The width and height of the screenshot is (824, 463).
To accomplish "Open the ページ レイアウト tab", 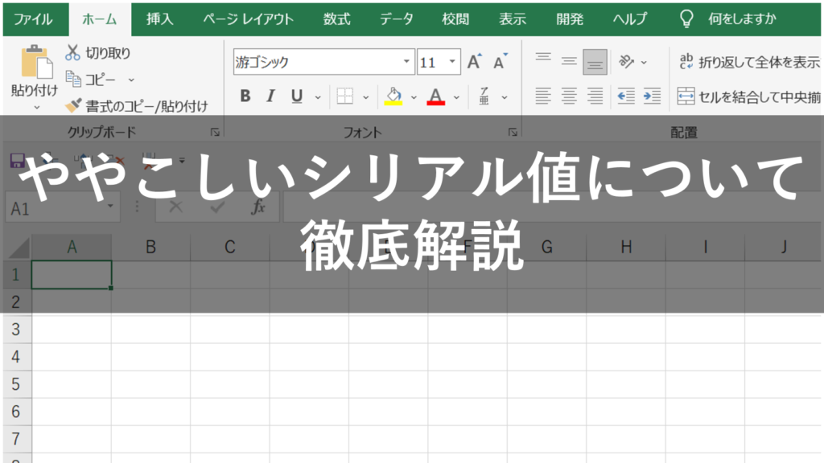I will [x=249, y=19].
